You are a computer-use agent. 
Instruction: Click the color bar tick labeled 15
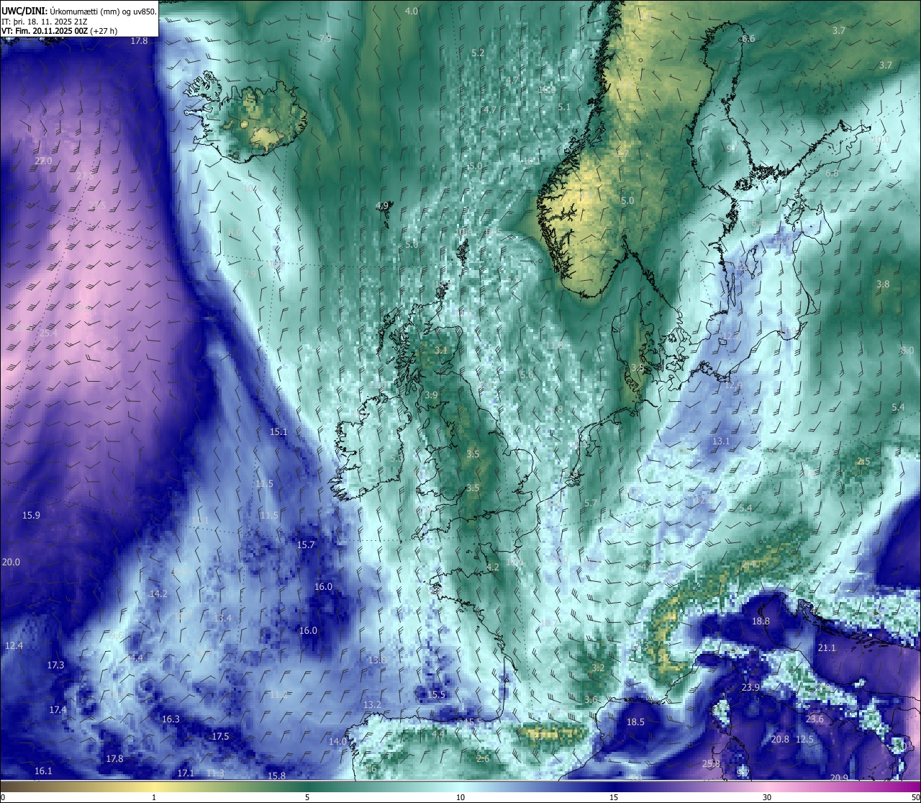tap(614, 797)
